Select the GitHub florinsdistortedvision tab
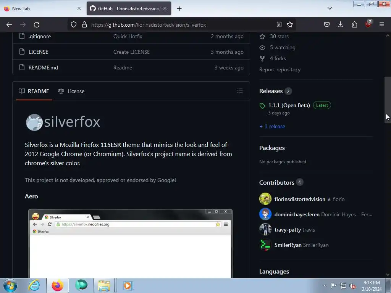The height and width of the screenshot is (293, 391). pyautogui.click(x=129, y=8)
